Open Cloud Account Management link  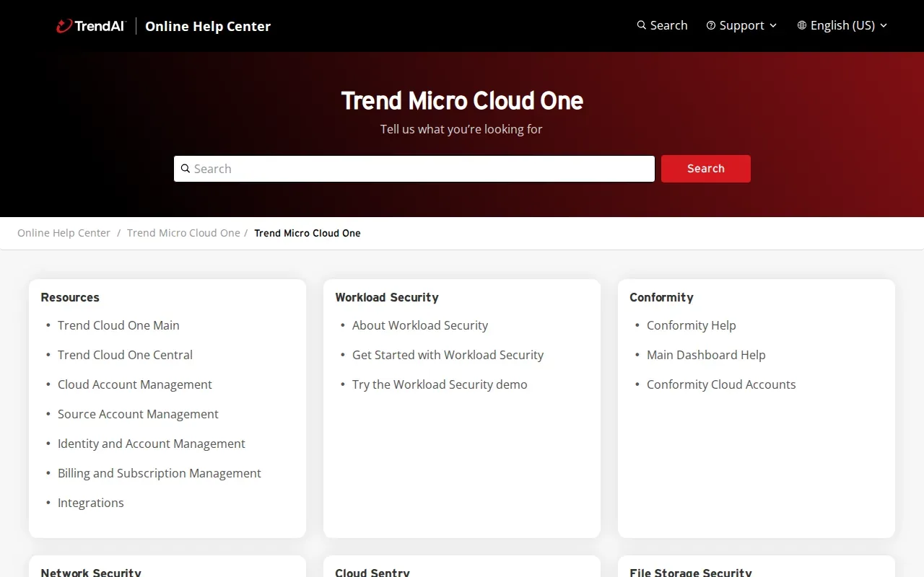click(135, 384)
